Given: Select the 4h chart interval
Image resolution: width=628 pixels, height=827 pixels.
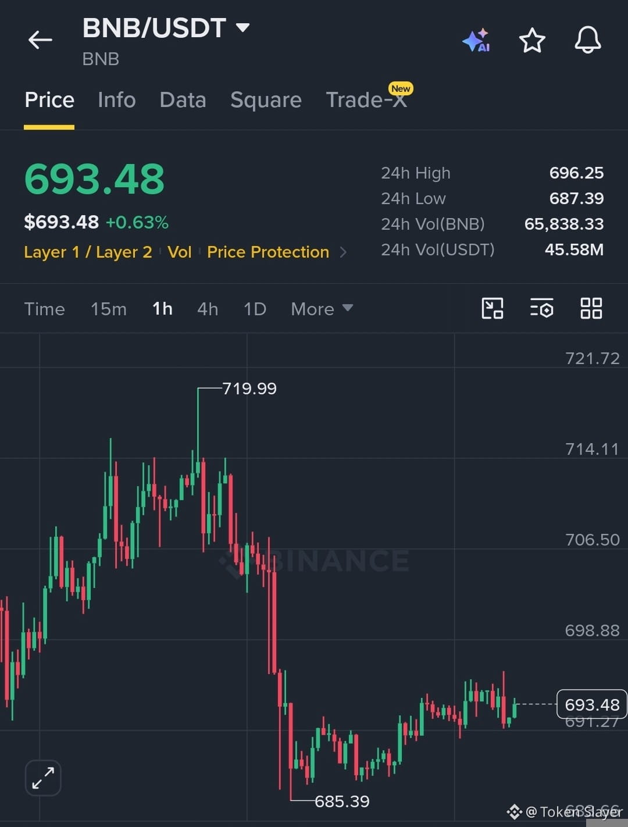Looking at the screenshot, I should point(208,309).
